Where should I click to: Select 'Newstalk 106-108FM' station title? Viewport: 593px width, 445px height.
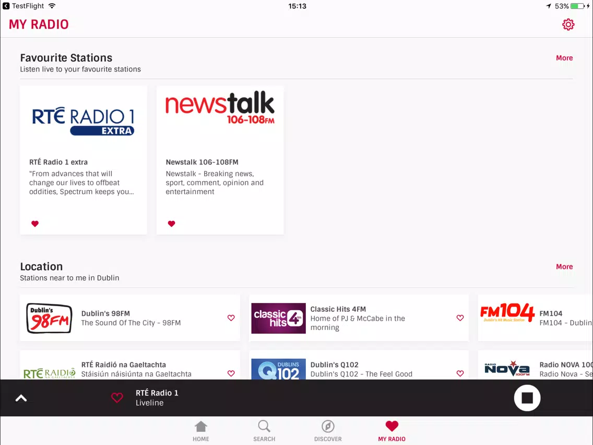click(202, 162)
